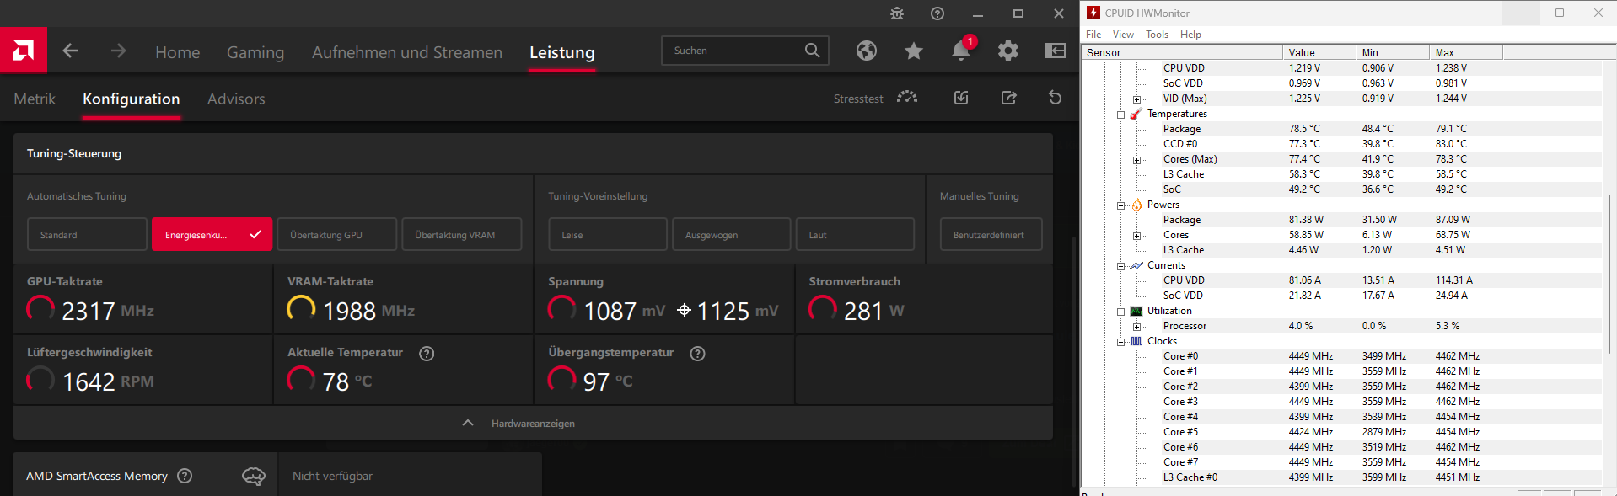Expand Cores (Max) temperatures node
This screenshot has height=496, width=1617.
[1136, 160]
